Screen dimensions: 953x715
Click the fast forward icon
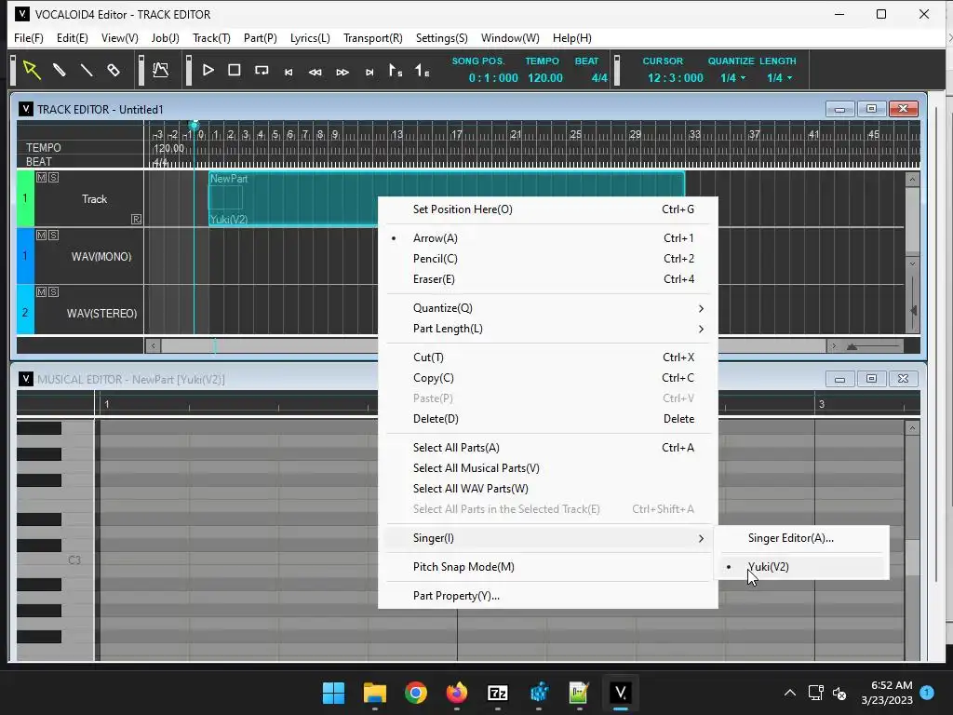tap(342, 72)
